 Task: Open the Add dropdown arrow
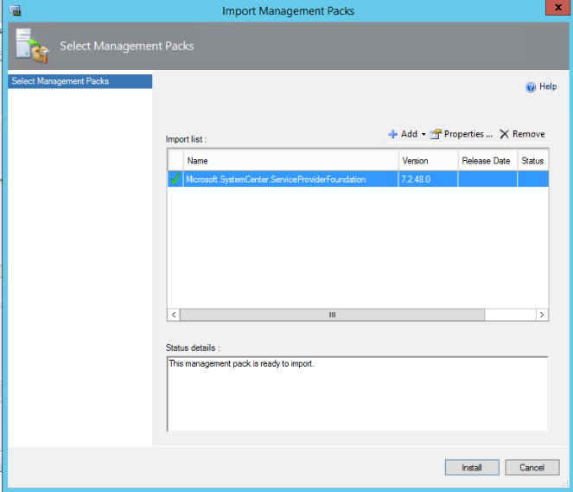pos(423,135)
